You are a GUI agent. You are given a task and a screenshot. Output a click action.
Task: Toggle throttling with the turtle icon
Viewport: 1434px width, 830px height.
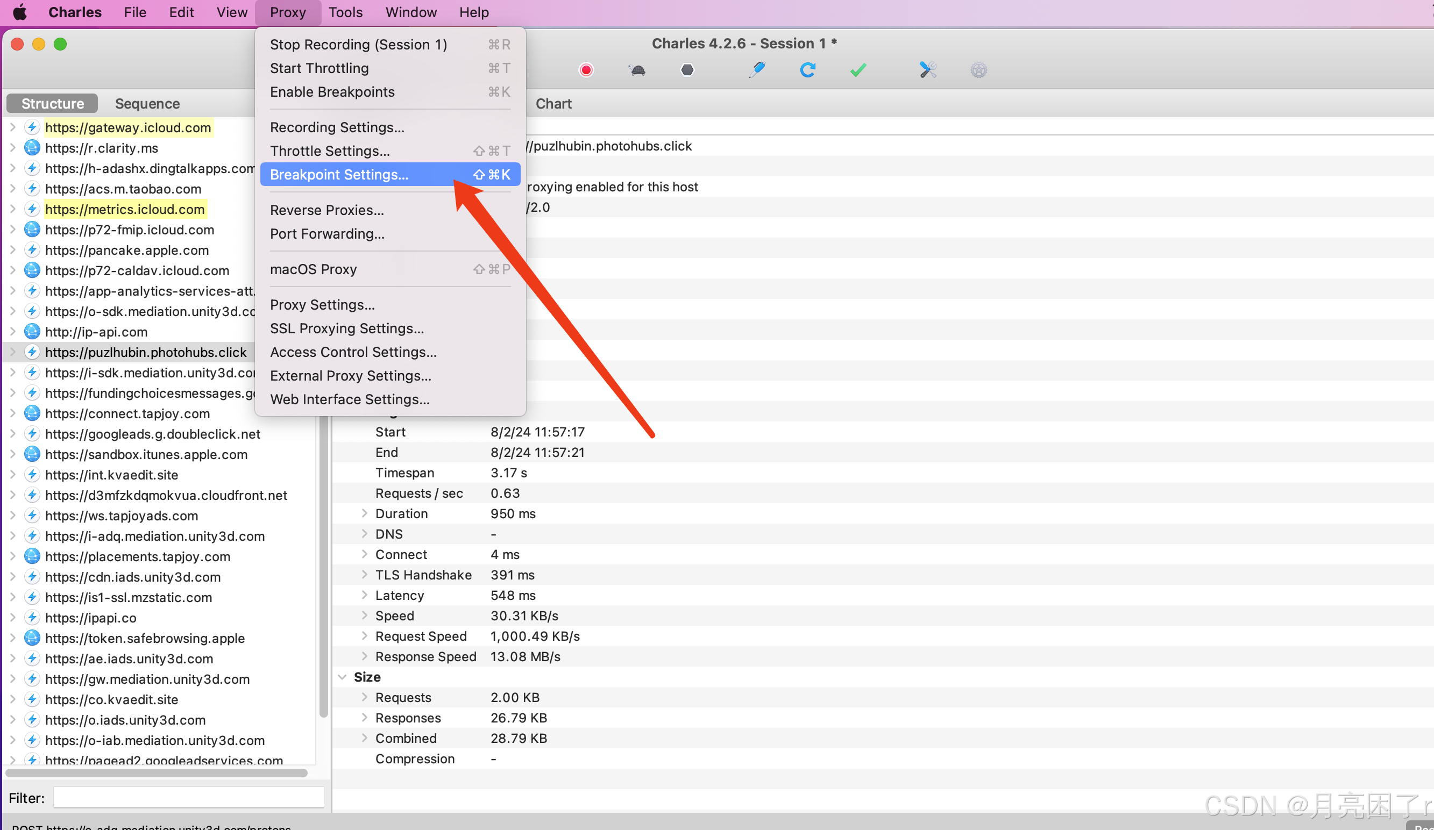pyautogui.click(x=637, y=70)
